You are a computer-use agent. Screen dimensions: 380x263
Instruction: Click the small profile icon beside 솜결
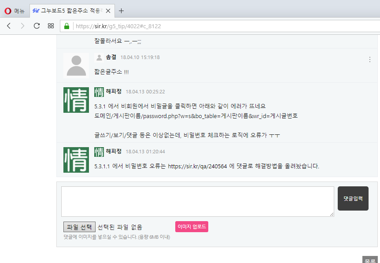click(99, 57)
